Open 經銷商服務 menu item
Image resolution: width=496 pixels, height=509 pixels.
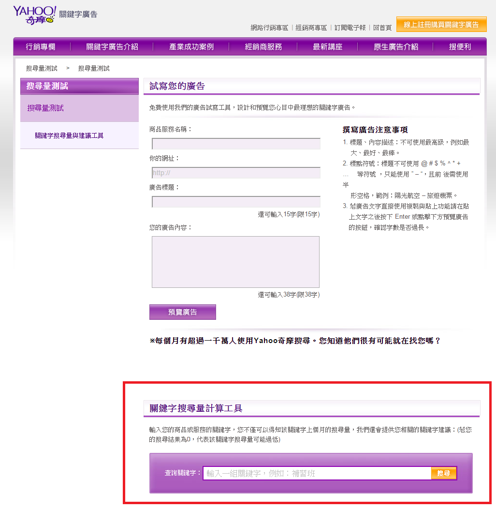click(x=263, y=47)
